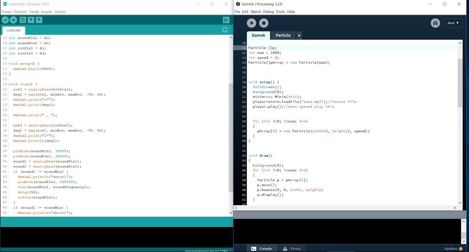This screenshot has width=469, height=252.
Task: Click the Arduino Verify checkmark button
Action: coord(5,20)
